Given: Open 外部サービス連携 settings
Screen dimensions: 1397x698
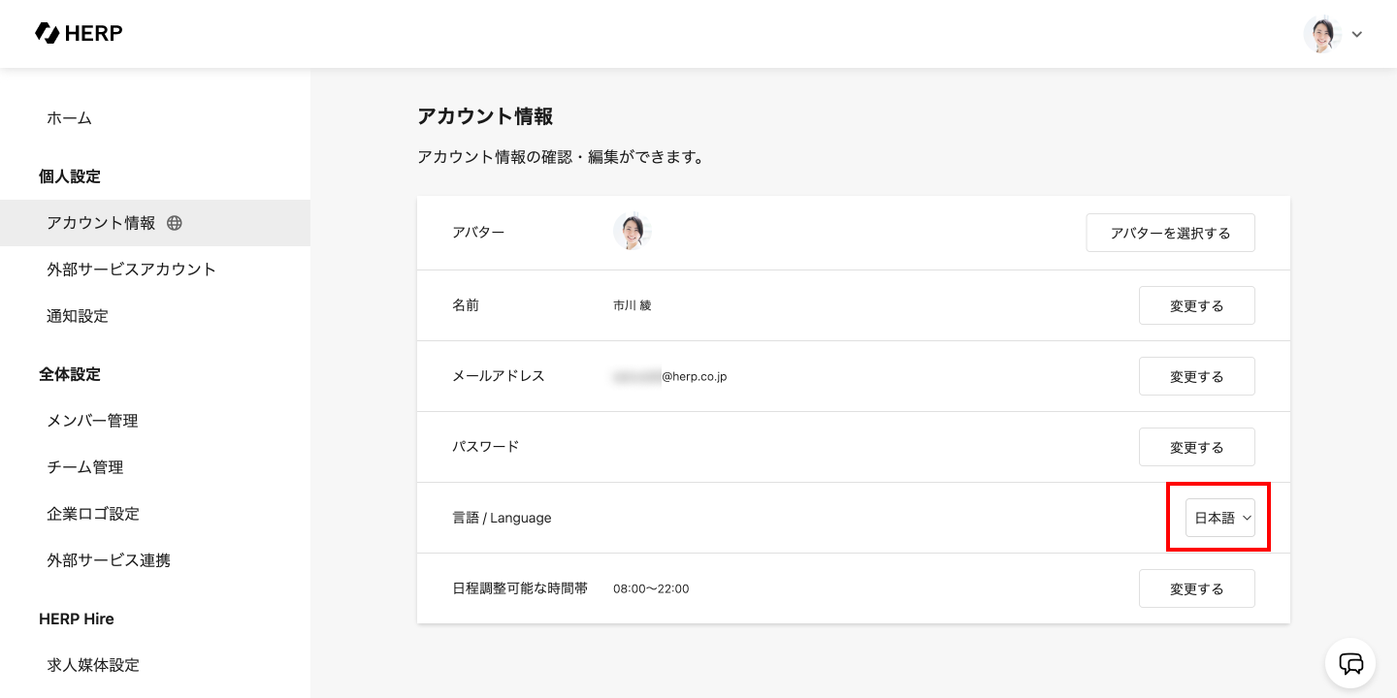Looking at the screenshot, I should point(109,560).
